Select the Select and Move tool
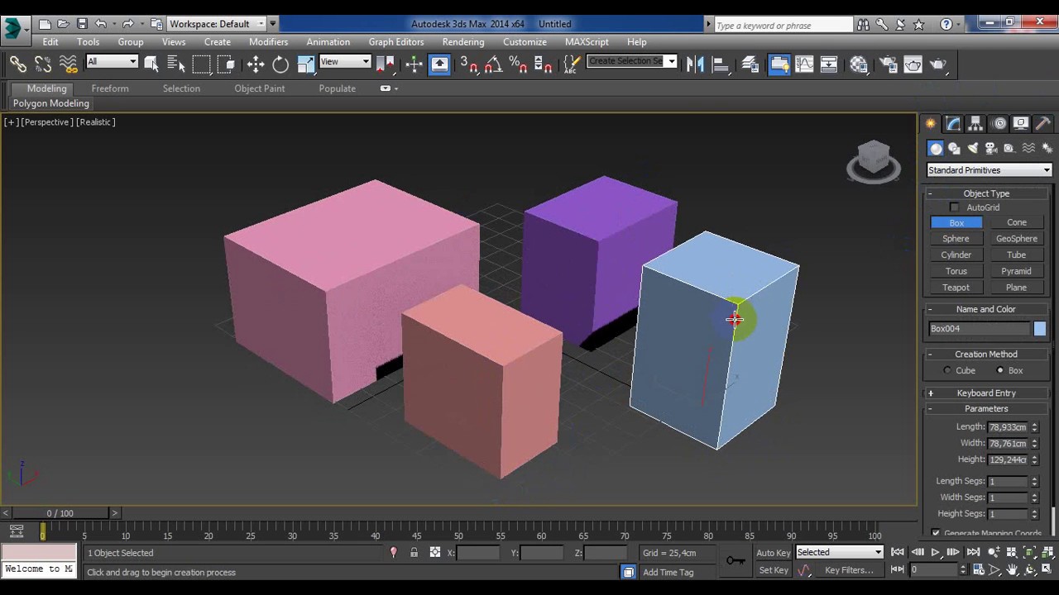This screenshot has width=1059, height=595. [x=255, y=64]
